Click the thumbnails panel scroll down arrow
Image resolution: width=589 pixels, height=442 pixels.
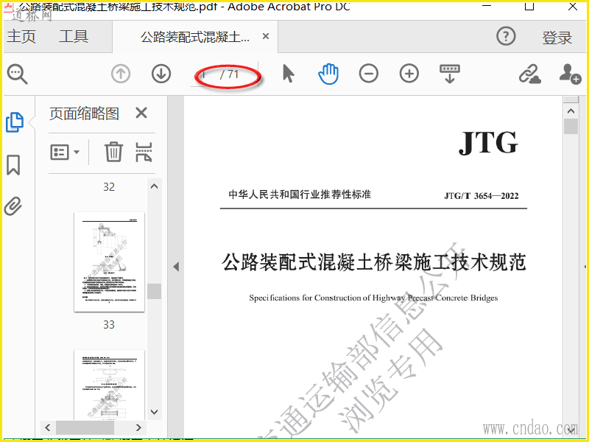(x=154, y=412)
